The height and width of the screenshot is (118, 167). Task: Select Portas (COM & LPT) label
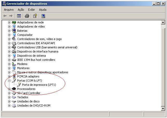point(30,81)
